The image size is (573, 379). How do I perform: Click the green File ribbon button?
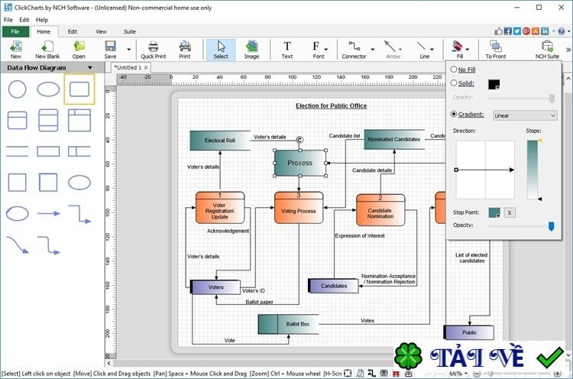[x=15, y=32]
